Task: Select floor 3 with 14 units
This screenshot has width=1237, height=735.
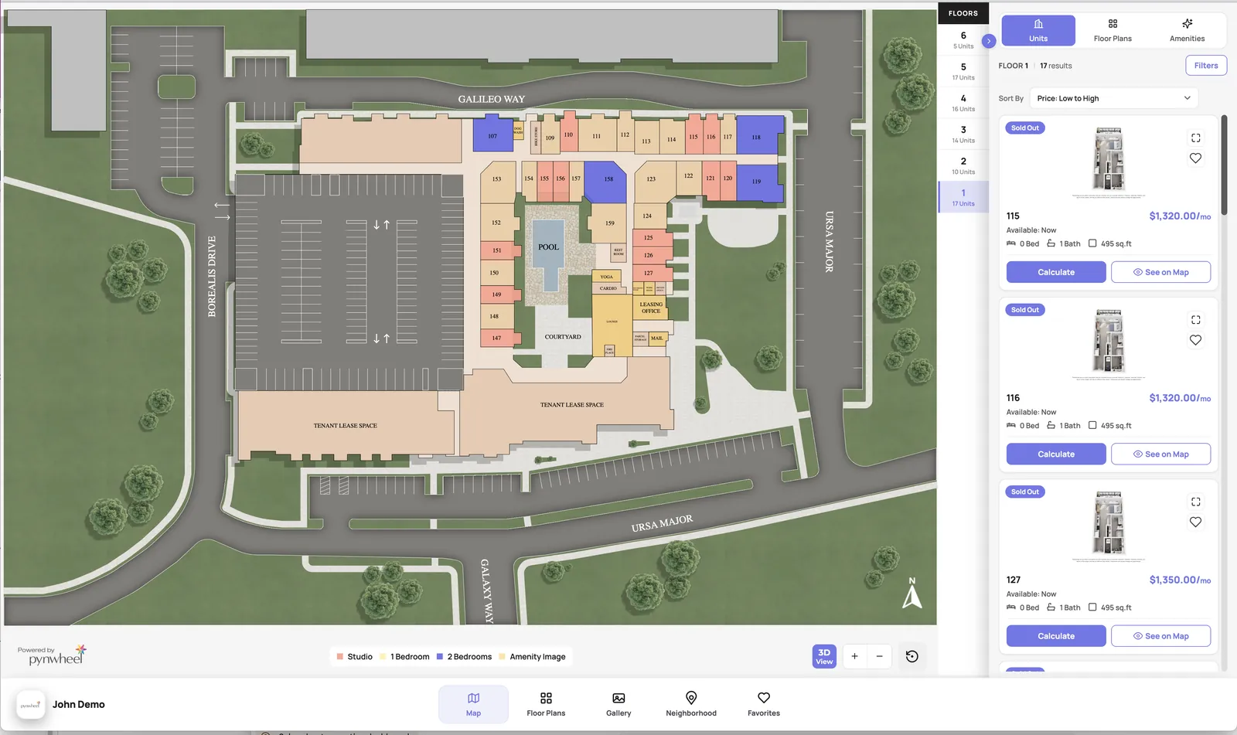Action: 963,134
